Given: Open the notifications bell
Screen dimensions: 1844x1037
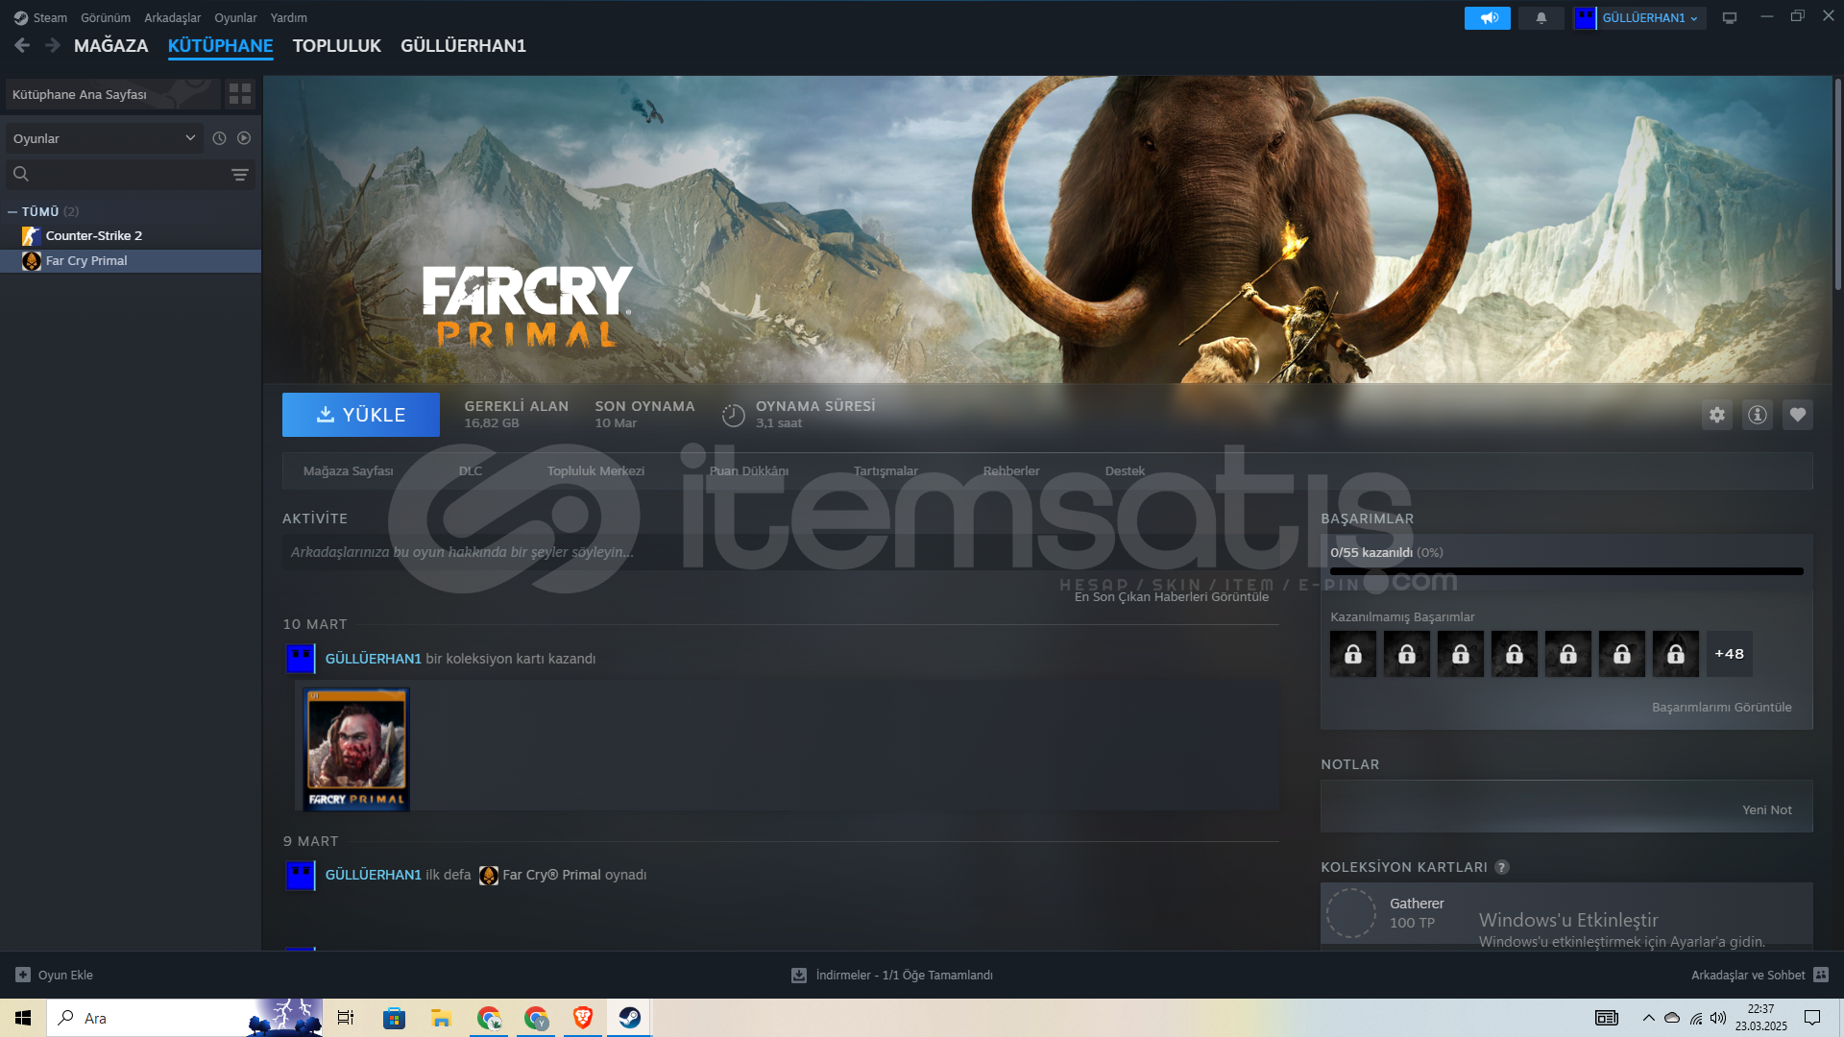Looking at the screenshot, I should pyautogui.click(x=1541, y=18).
